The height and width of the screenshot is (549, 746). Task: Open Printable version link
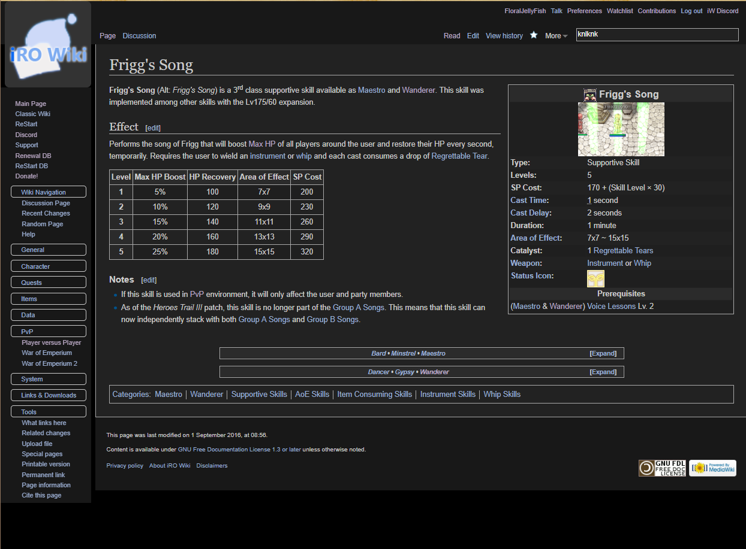[46, 464]
